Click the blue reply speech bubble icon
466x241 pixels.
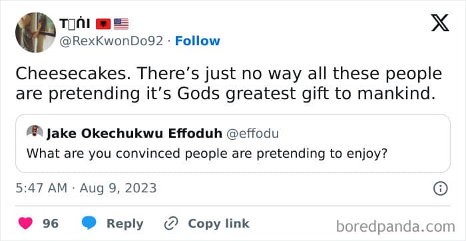[89, 223]
